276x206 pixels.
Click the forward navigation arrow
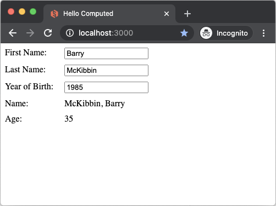coord(30,33)
